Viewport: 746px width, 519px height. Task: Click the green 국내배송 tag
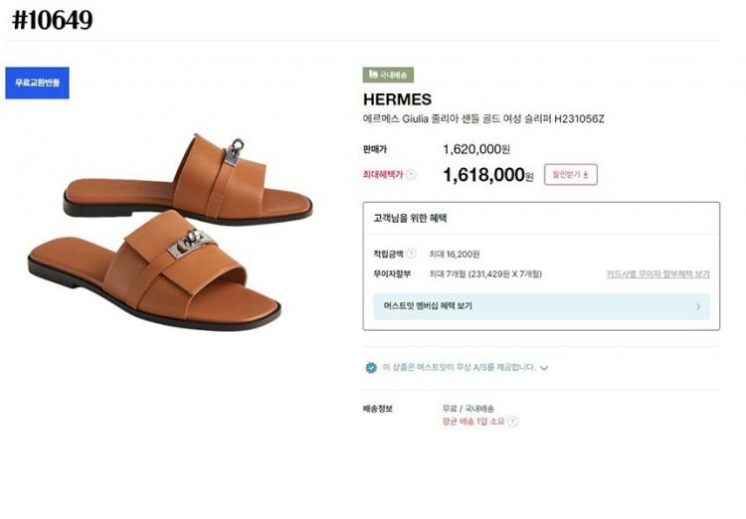coord(388,75)
